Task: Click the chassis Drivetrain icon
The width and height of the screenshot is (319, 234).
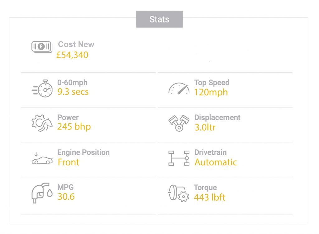Action: pos(179,158)
